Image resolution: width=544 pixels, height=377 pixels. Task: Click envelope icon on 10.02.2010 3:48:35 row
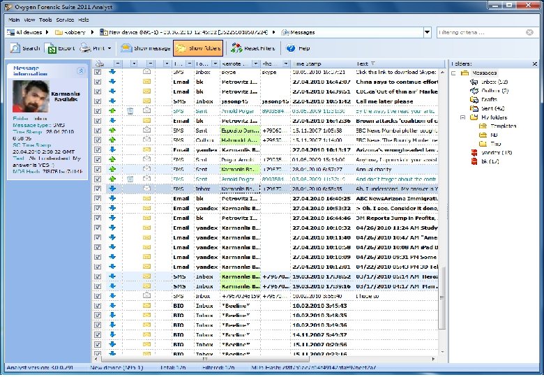pos(146,315)
